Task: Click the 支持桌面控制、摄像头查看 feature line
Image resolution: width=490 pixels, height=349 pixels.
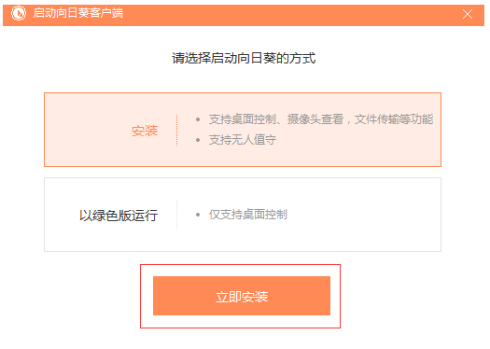Action: click(x=321, y=119)
